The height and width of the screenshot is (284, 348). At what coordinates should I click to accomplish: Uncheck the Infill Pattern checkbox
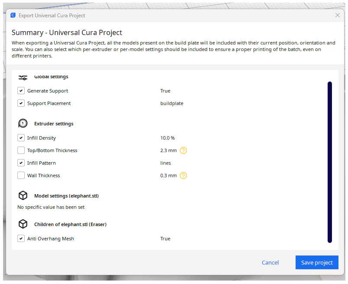[x=21, y=163]
